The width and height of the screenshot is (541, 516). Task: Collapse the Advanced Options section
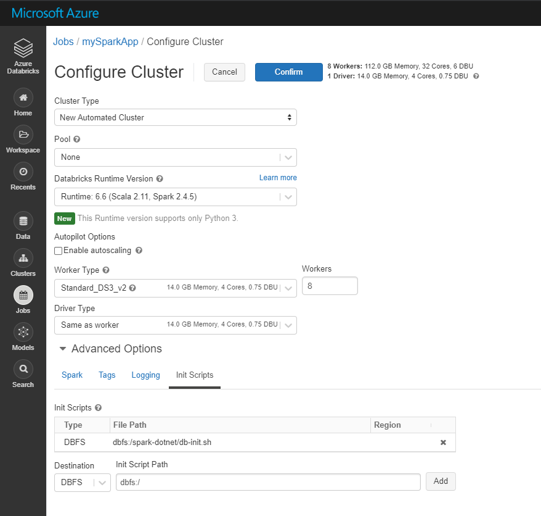tap(62, 349)
